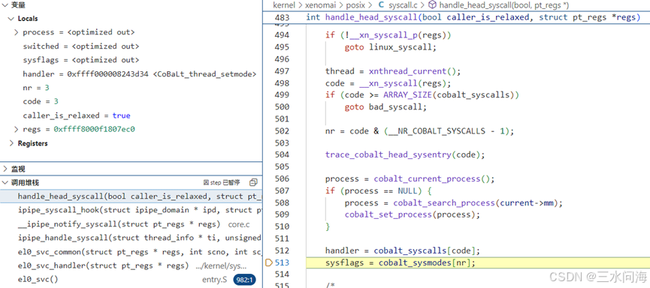This screenshot has height=288, width=650.
Task: Collapse the 调用堆栈 call stack panel
Action: coord(5,182)
